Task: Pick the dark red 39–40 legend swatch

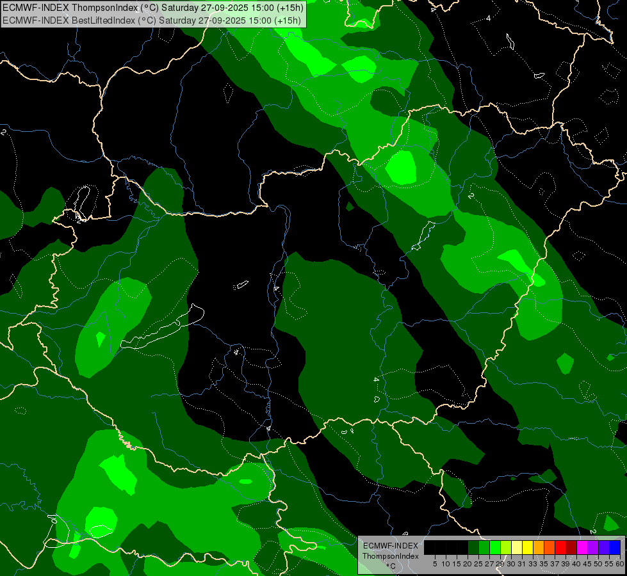Action: [571, 547]
